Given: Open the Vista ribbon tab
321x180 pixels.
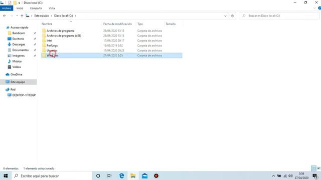Looking at the screenshot, I should pos(52,8).
